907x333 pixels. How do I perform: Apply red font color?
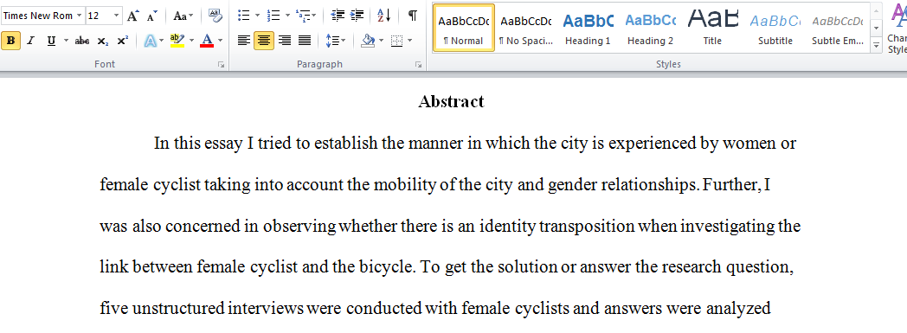point(207,41)
